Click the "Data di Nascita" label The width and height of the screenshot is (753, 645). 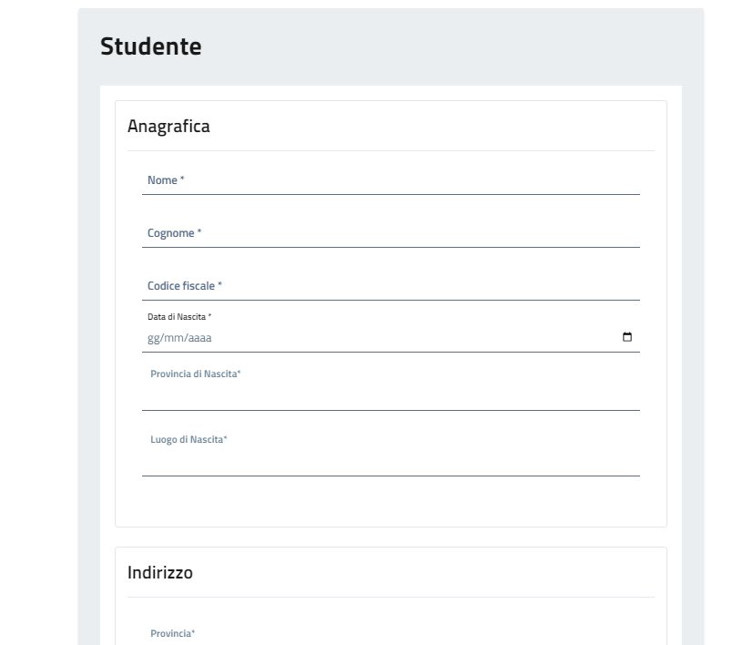click(179, 316)
